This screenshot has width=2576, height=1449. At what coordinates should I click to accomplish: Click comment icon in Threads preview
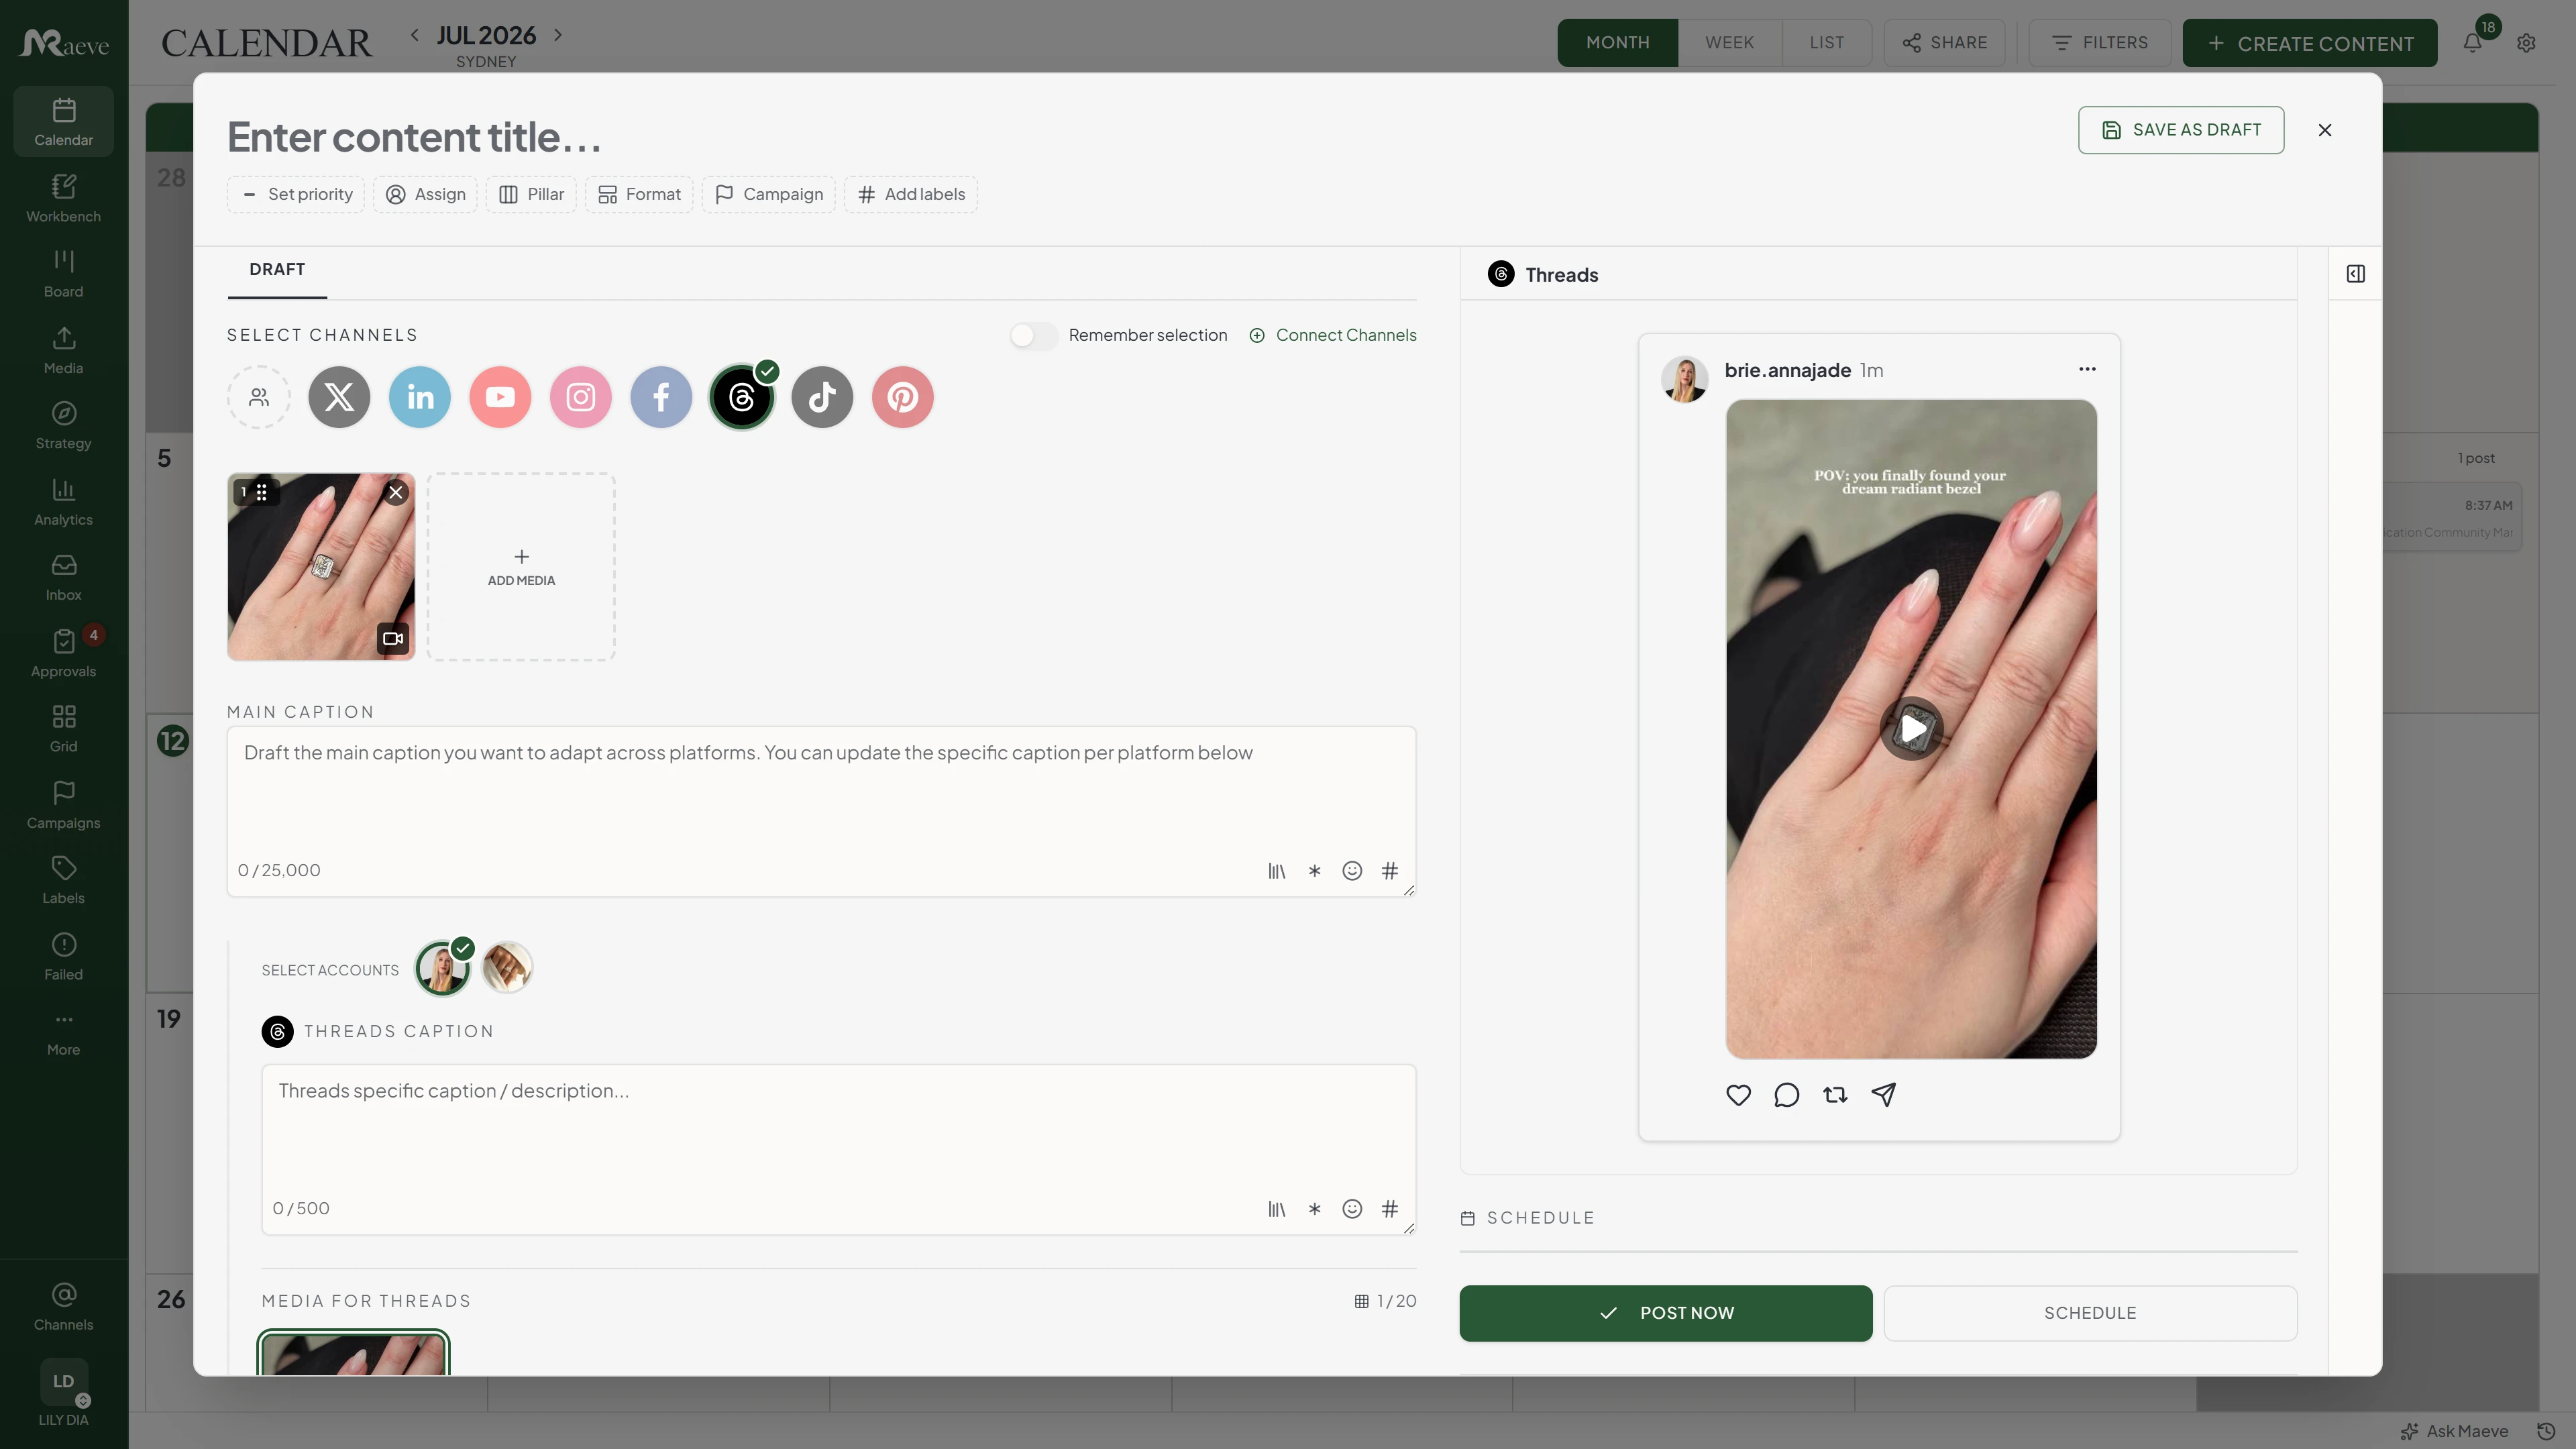pyautogui.click(x=1786, y=1095)
